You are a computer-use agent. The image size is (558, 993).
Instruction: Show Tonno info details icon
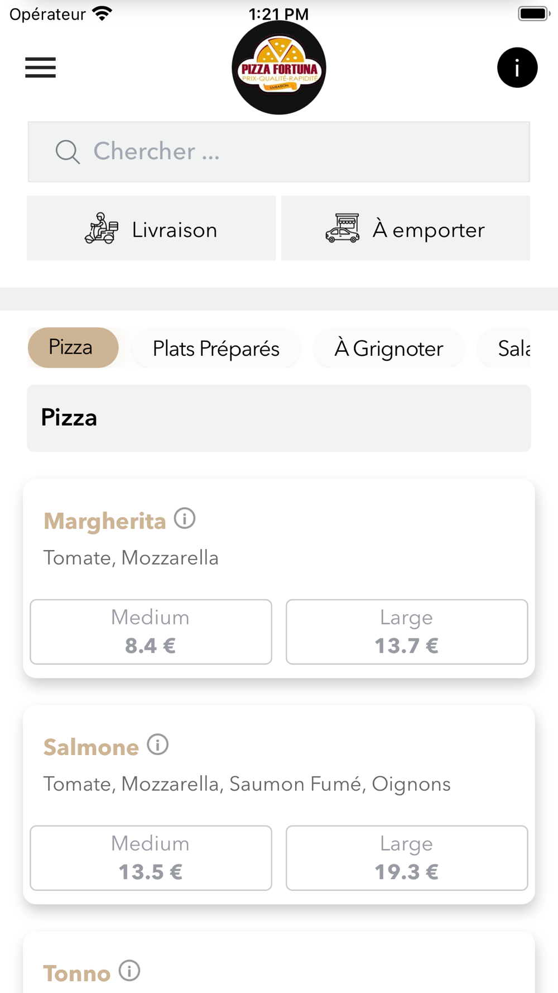click(129, 971)
